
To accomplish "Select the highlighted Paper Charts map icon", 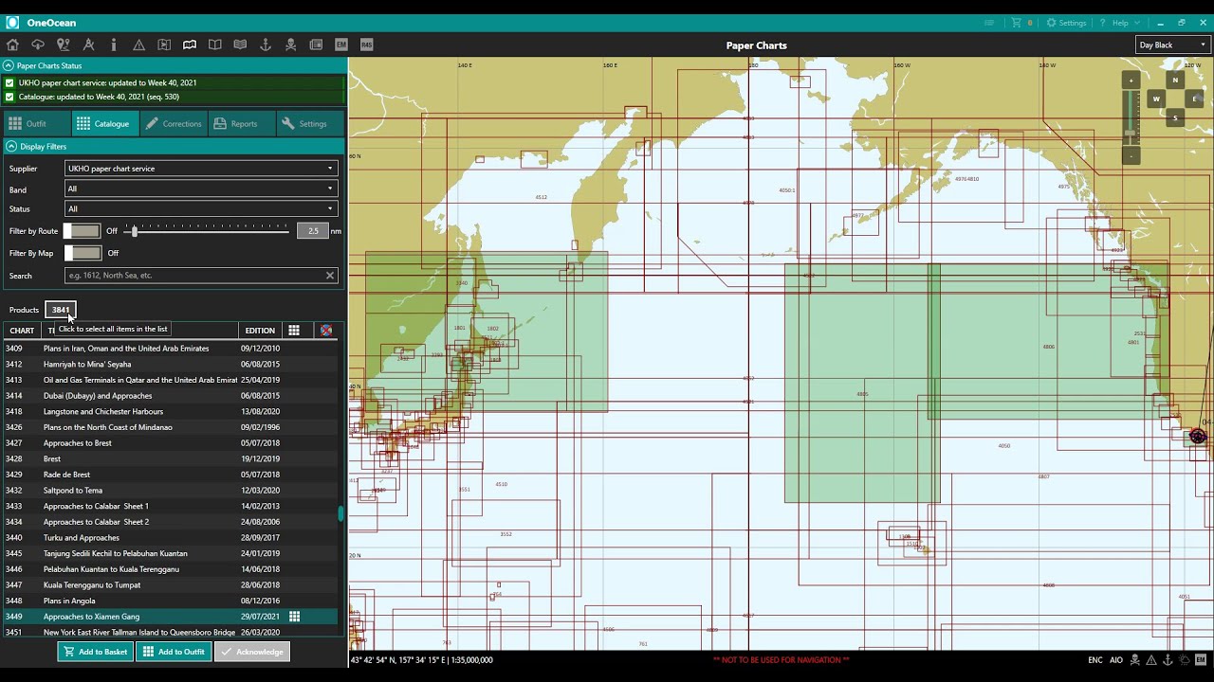I will 190,45.
